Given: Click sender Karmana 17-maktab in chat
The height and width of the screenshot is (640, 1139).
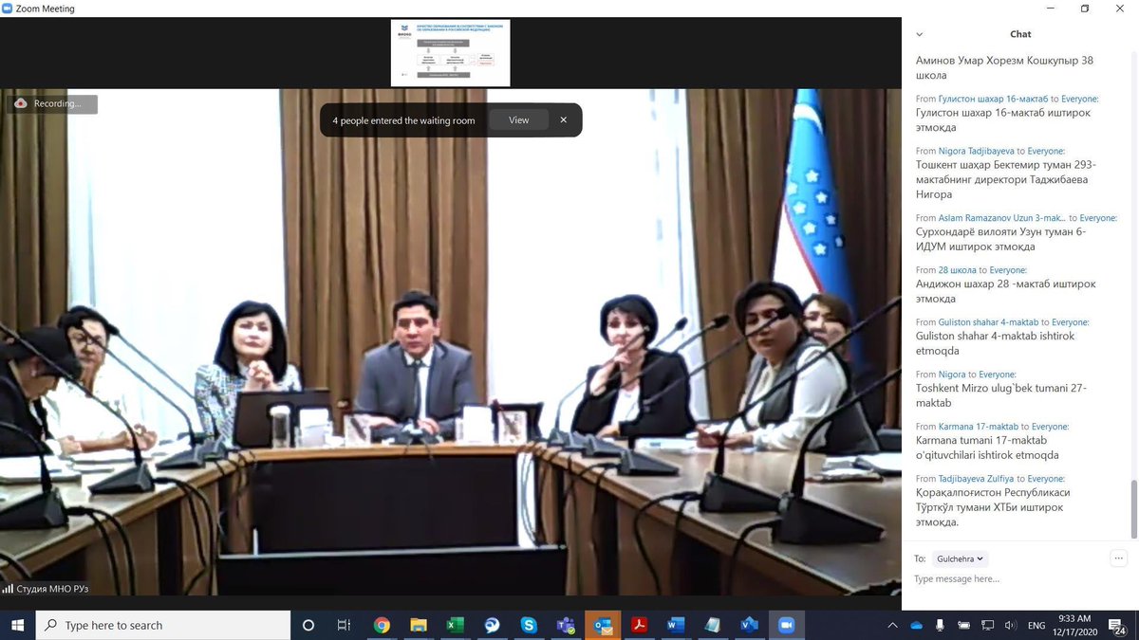Looking at the screenshot, I should 979,427.
